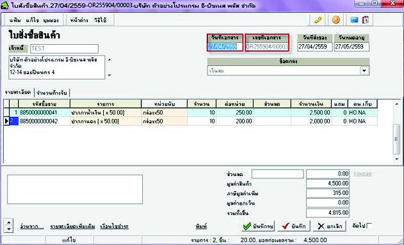
Task: Click the large notes text box
Action: point(75,189)
